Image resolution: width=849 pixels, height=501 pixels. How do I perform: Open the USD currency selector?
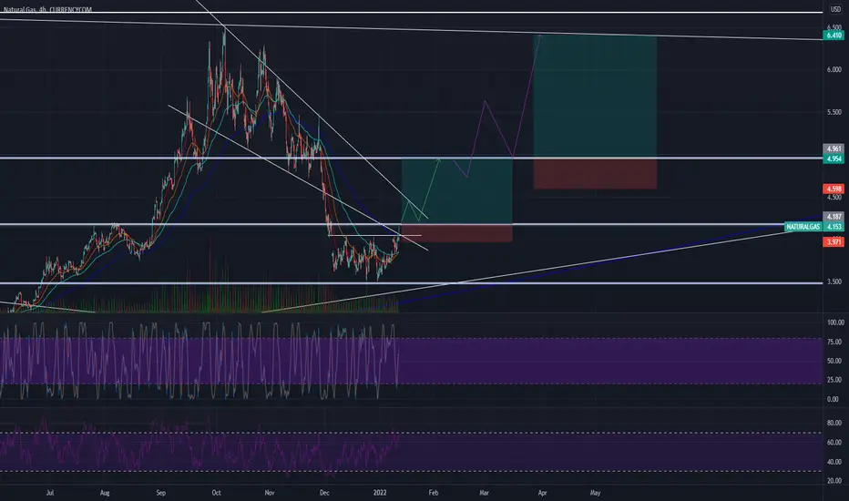835,9
